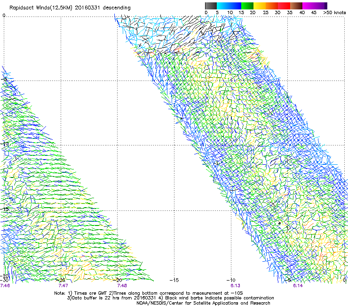Click the '6:13' pass time label
The height and width of the screenshot is (306, 348).
click(235, 286)
